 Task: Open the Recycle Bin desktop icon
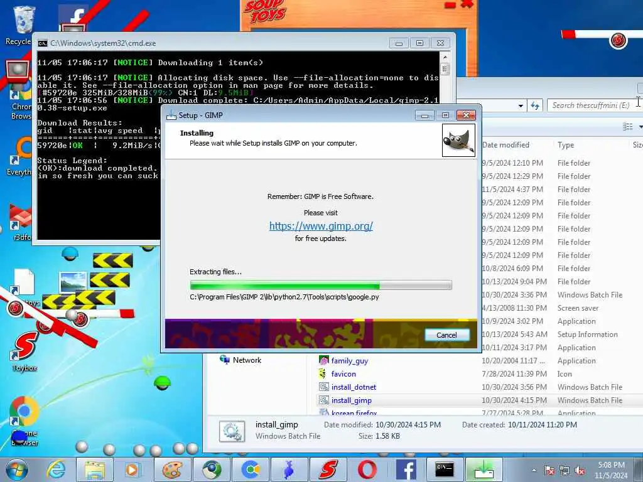click(x=23, y=24)
